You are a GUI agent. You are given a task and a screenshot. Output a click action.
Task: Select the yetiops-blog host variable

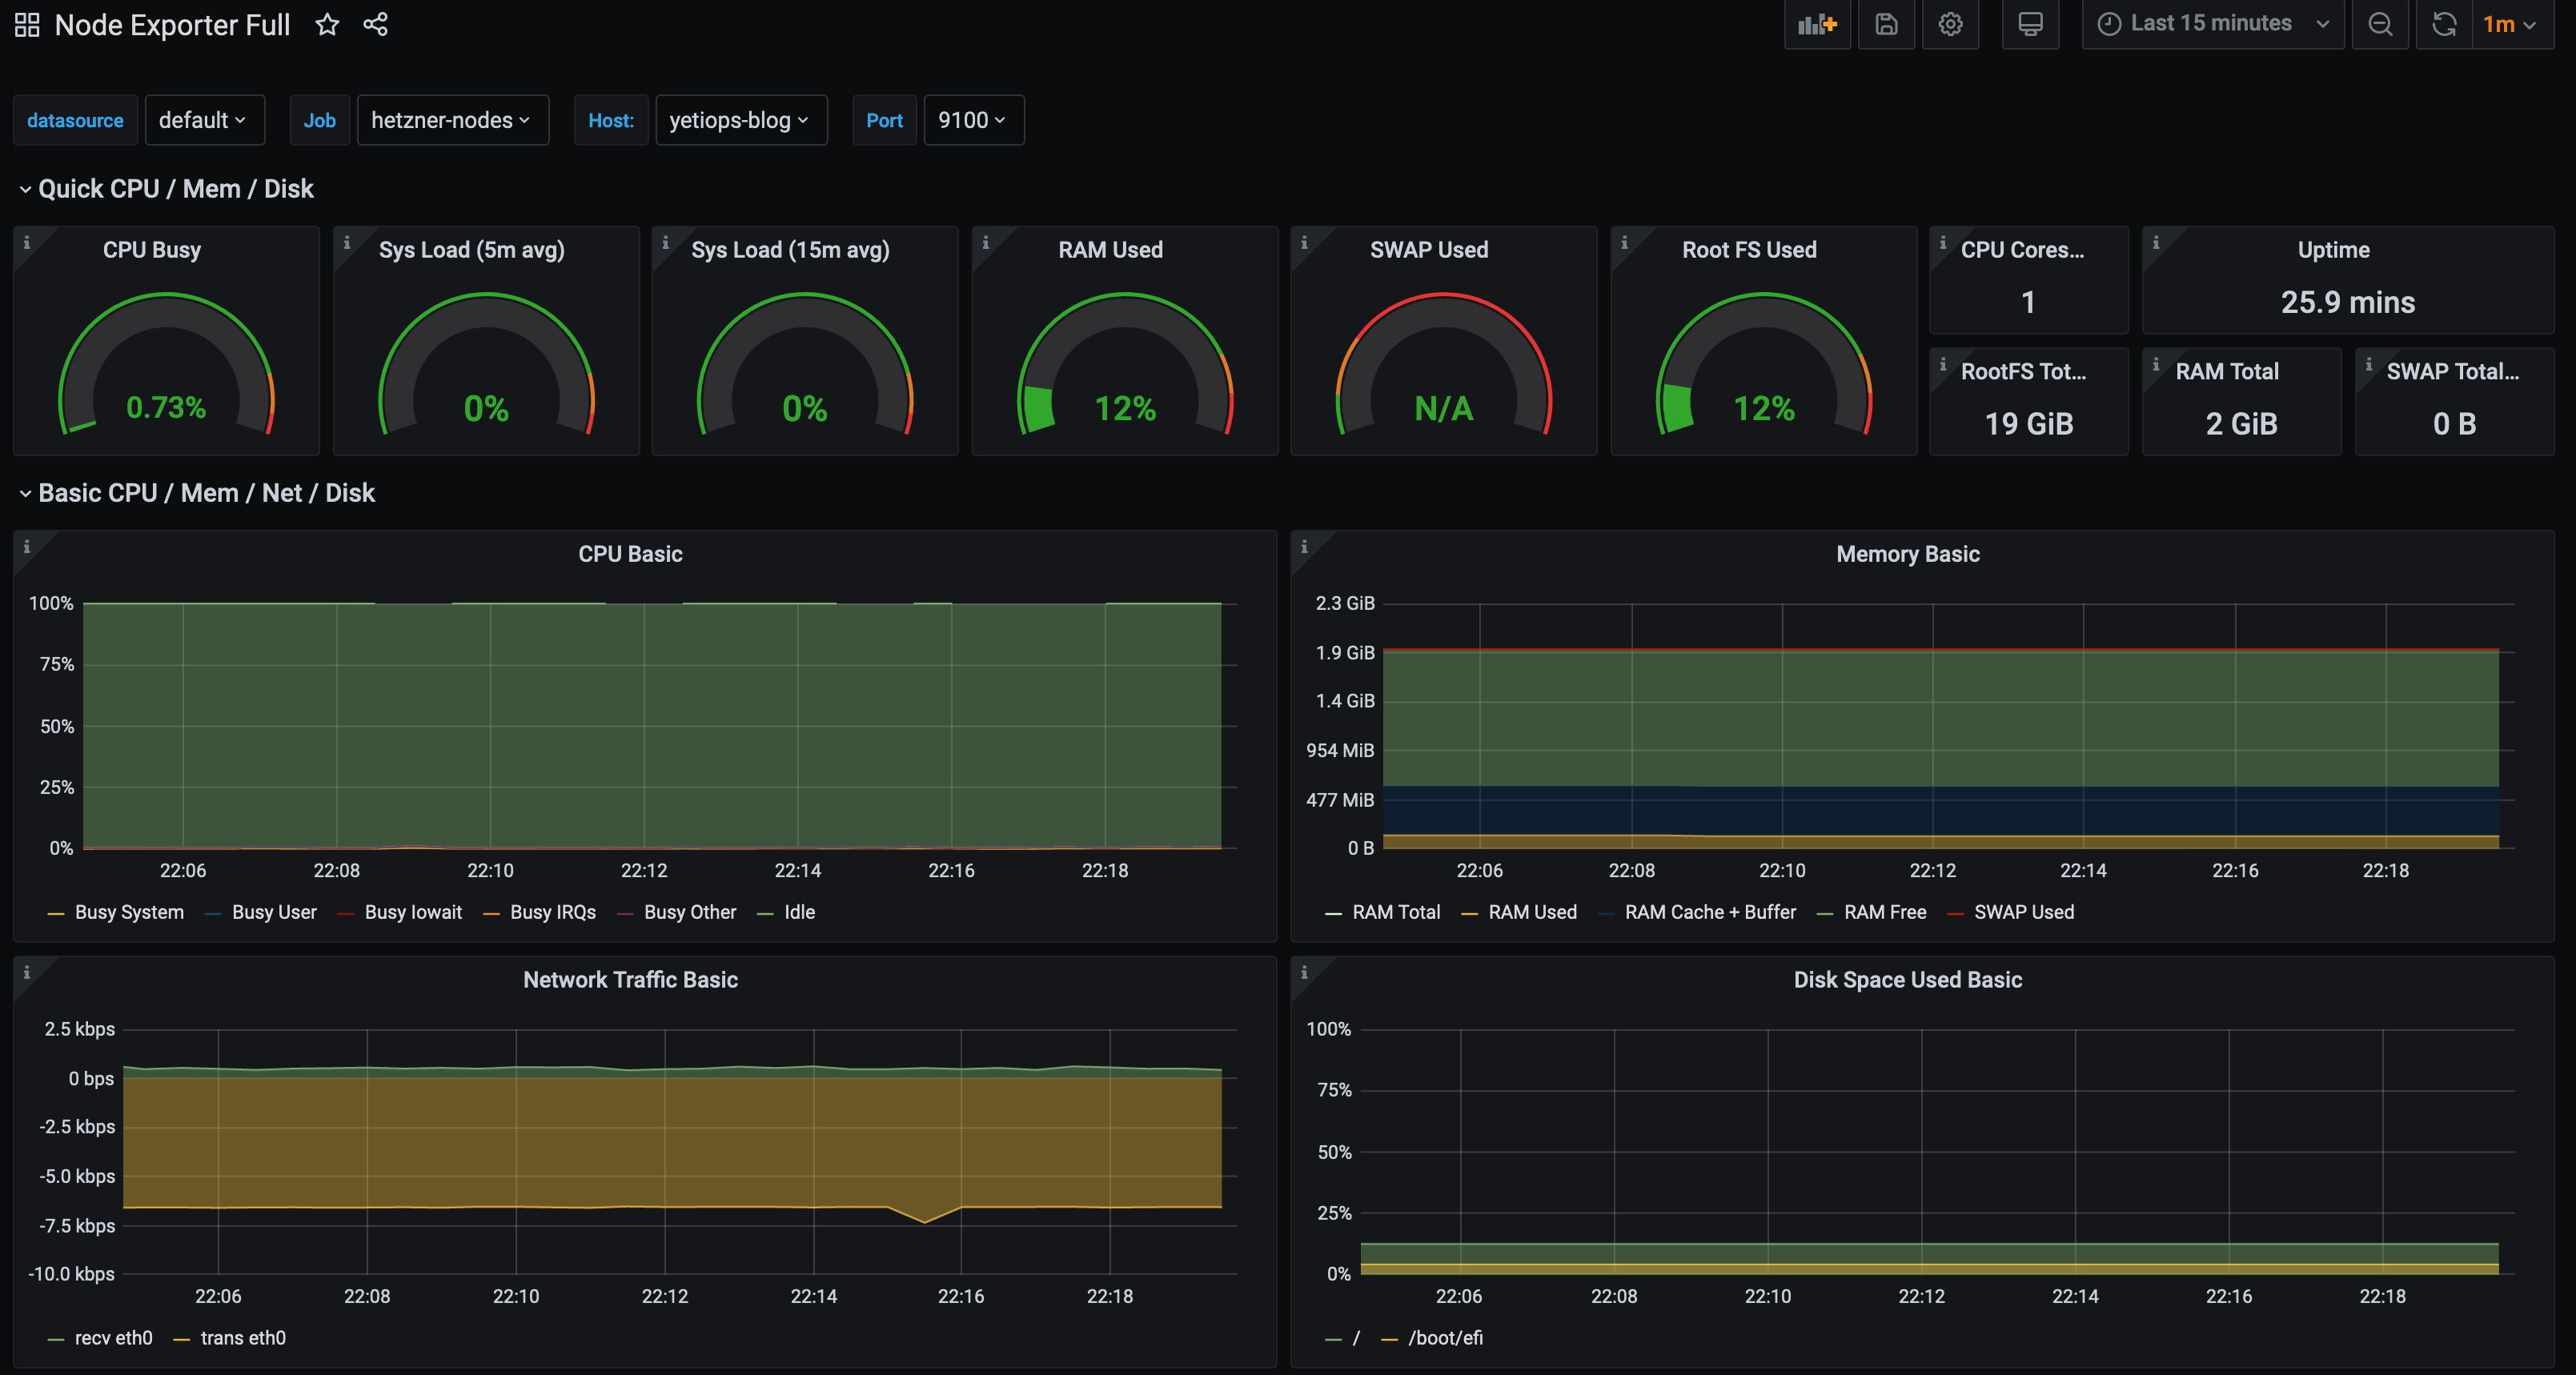click(x=741, y=120)
